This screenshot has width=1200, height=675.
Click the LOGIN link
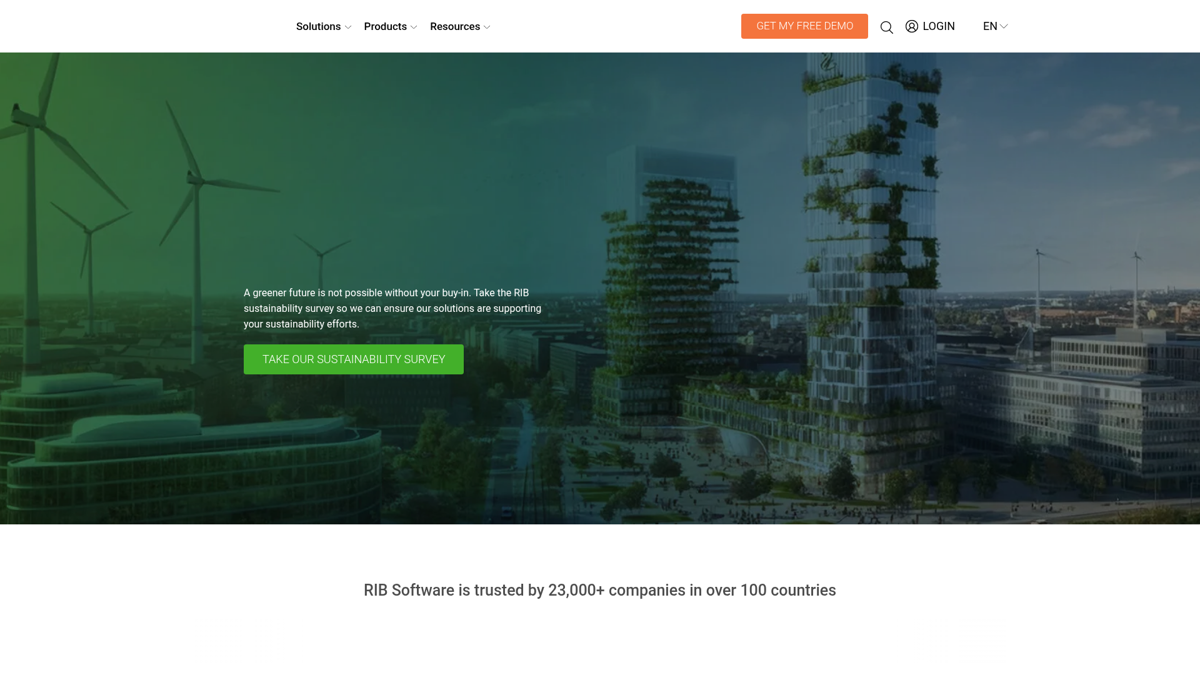(x=938, y=26)
